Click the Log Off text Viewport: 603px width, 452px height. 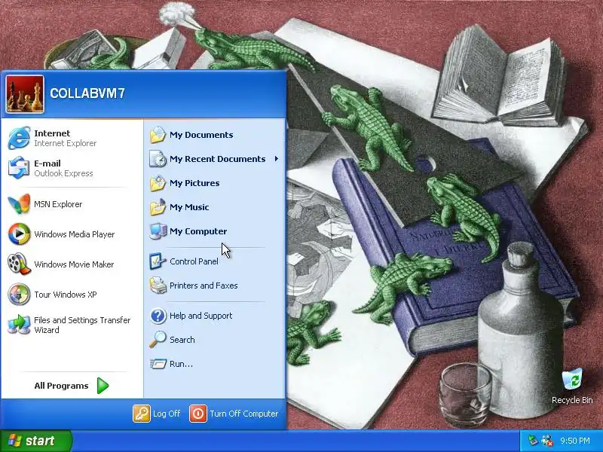(x=167, y=414)
